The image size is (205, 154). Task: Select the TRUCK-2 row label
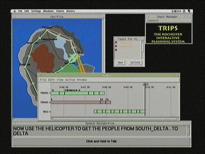[45, 102]
